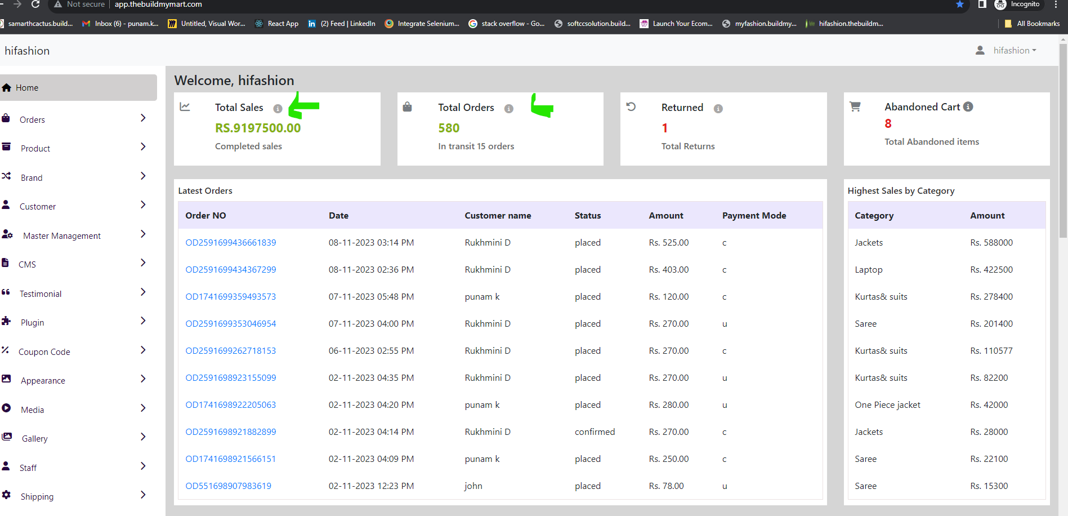Open order OD1741699359493573

tap(231, 297)
